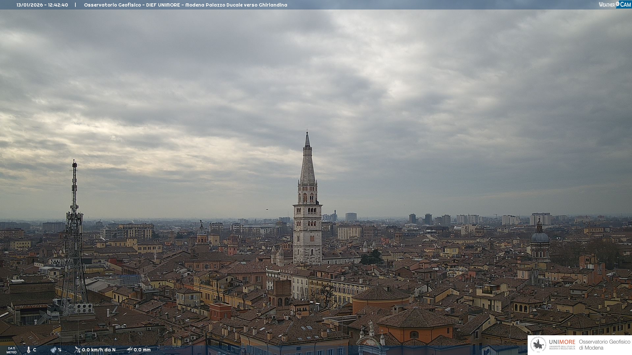Click the rain umbrella precipitation icon
The image size is (632, 355).
click(130, 350)
